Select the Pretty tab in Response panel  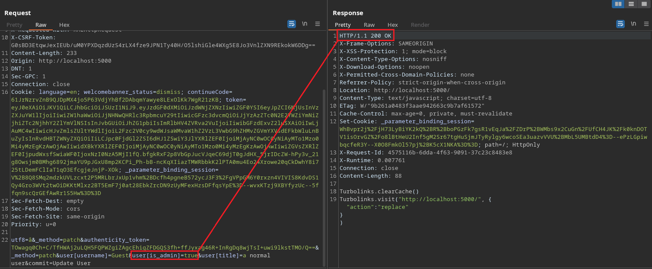[343, 25]
